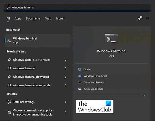This screenshot has width=155, height=121.
Task: Click search icon beside 'windows terminal' suggestion
Action: click(x=9, y=68)
